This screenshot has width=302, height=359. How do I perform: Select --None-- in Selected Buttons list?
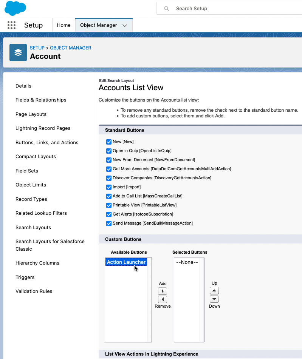(187, 262)
